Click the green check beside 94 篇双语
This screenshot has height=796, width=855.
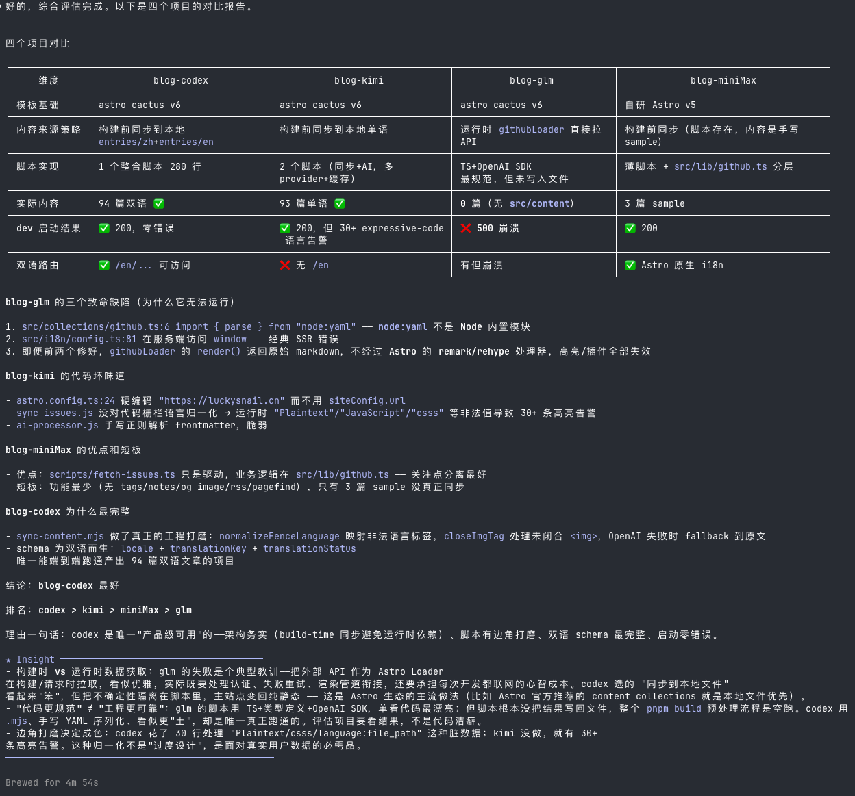point(159,203)
